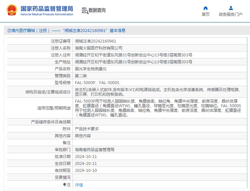This screenshot has width=250, height=191.
Task: Click the 首页 house icon
Action: (206, 8)
